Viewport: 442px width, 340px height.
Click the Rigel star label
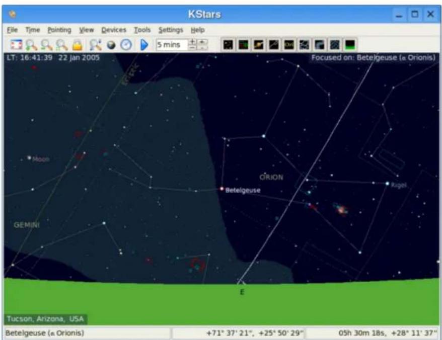[x=399, y=185]
